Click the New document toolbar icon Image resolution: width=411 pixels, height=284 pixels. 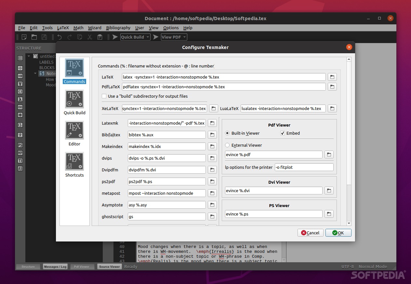point(24,37)
